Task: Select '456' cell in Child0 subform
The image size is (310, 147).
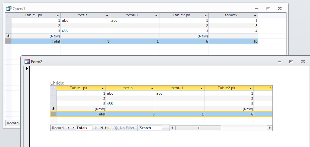Action: [x=130, y=104]
